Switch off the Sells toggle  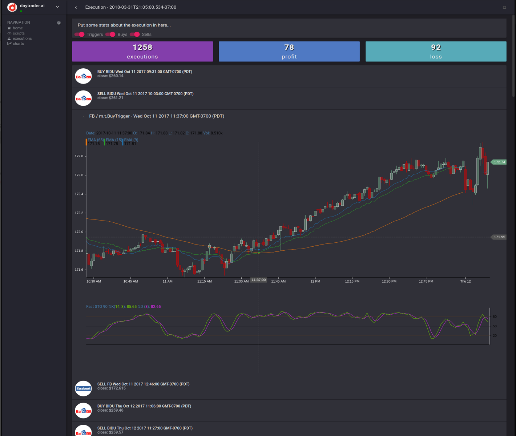pyautogui.click(x=135, y=34)
